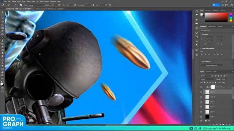The height and width of the screenshot is (131, 234).
Task: Select Layer 9 thumbnail
Action: pyautogui.click(x=207, y=102)
